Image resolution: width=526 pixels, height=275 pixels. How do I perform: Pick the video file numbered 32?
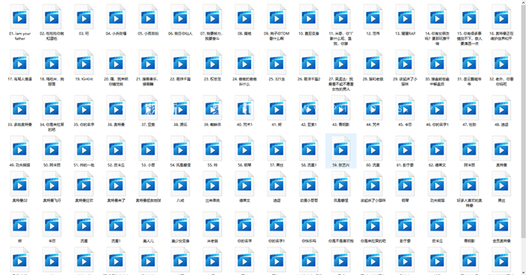(501, 68)
